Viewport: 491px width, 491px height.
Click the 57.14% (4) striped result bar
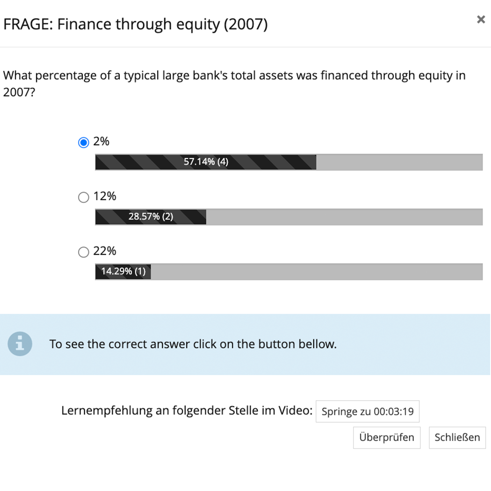tap(205, 162)
